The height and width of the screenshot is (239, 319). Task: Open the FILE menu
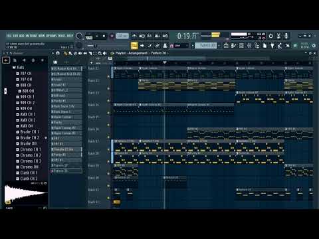9,36
